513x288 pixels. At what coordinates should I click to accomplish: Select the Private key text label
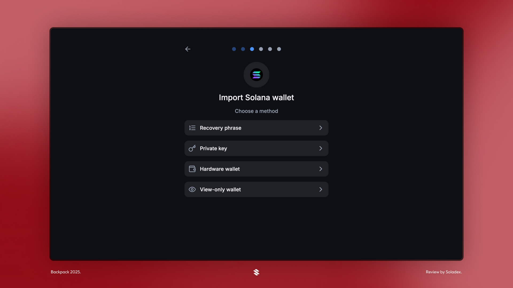(x=213, y=149)
